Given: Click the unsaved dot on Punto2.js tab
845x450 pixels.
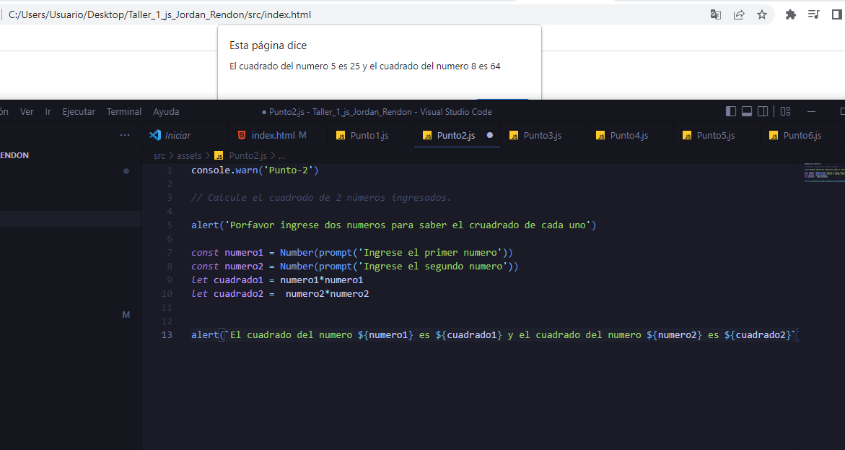Looking at the screenshot, I should click(x=490, y=135).
